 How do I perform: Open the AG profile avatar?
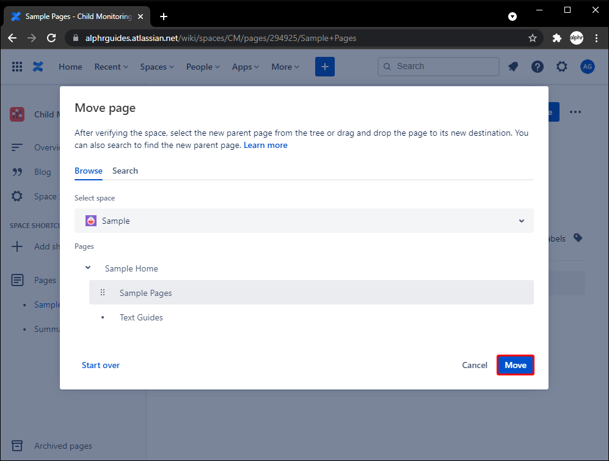click(587, 67)
